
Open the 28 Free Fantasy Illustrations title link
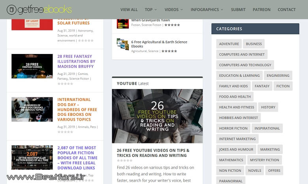[x=76, y=61]
